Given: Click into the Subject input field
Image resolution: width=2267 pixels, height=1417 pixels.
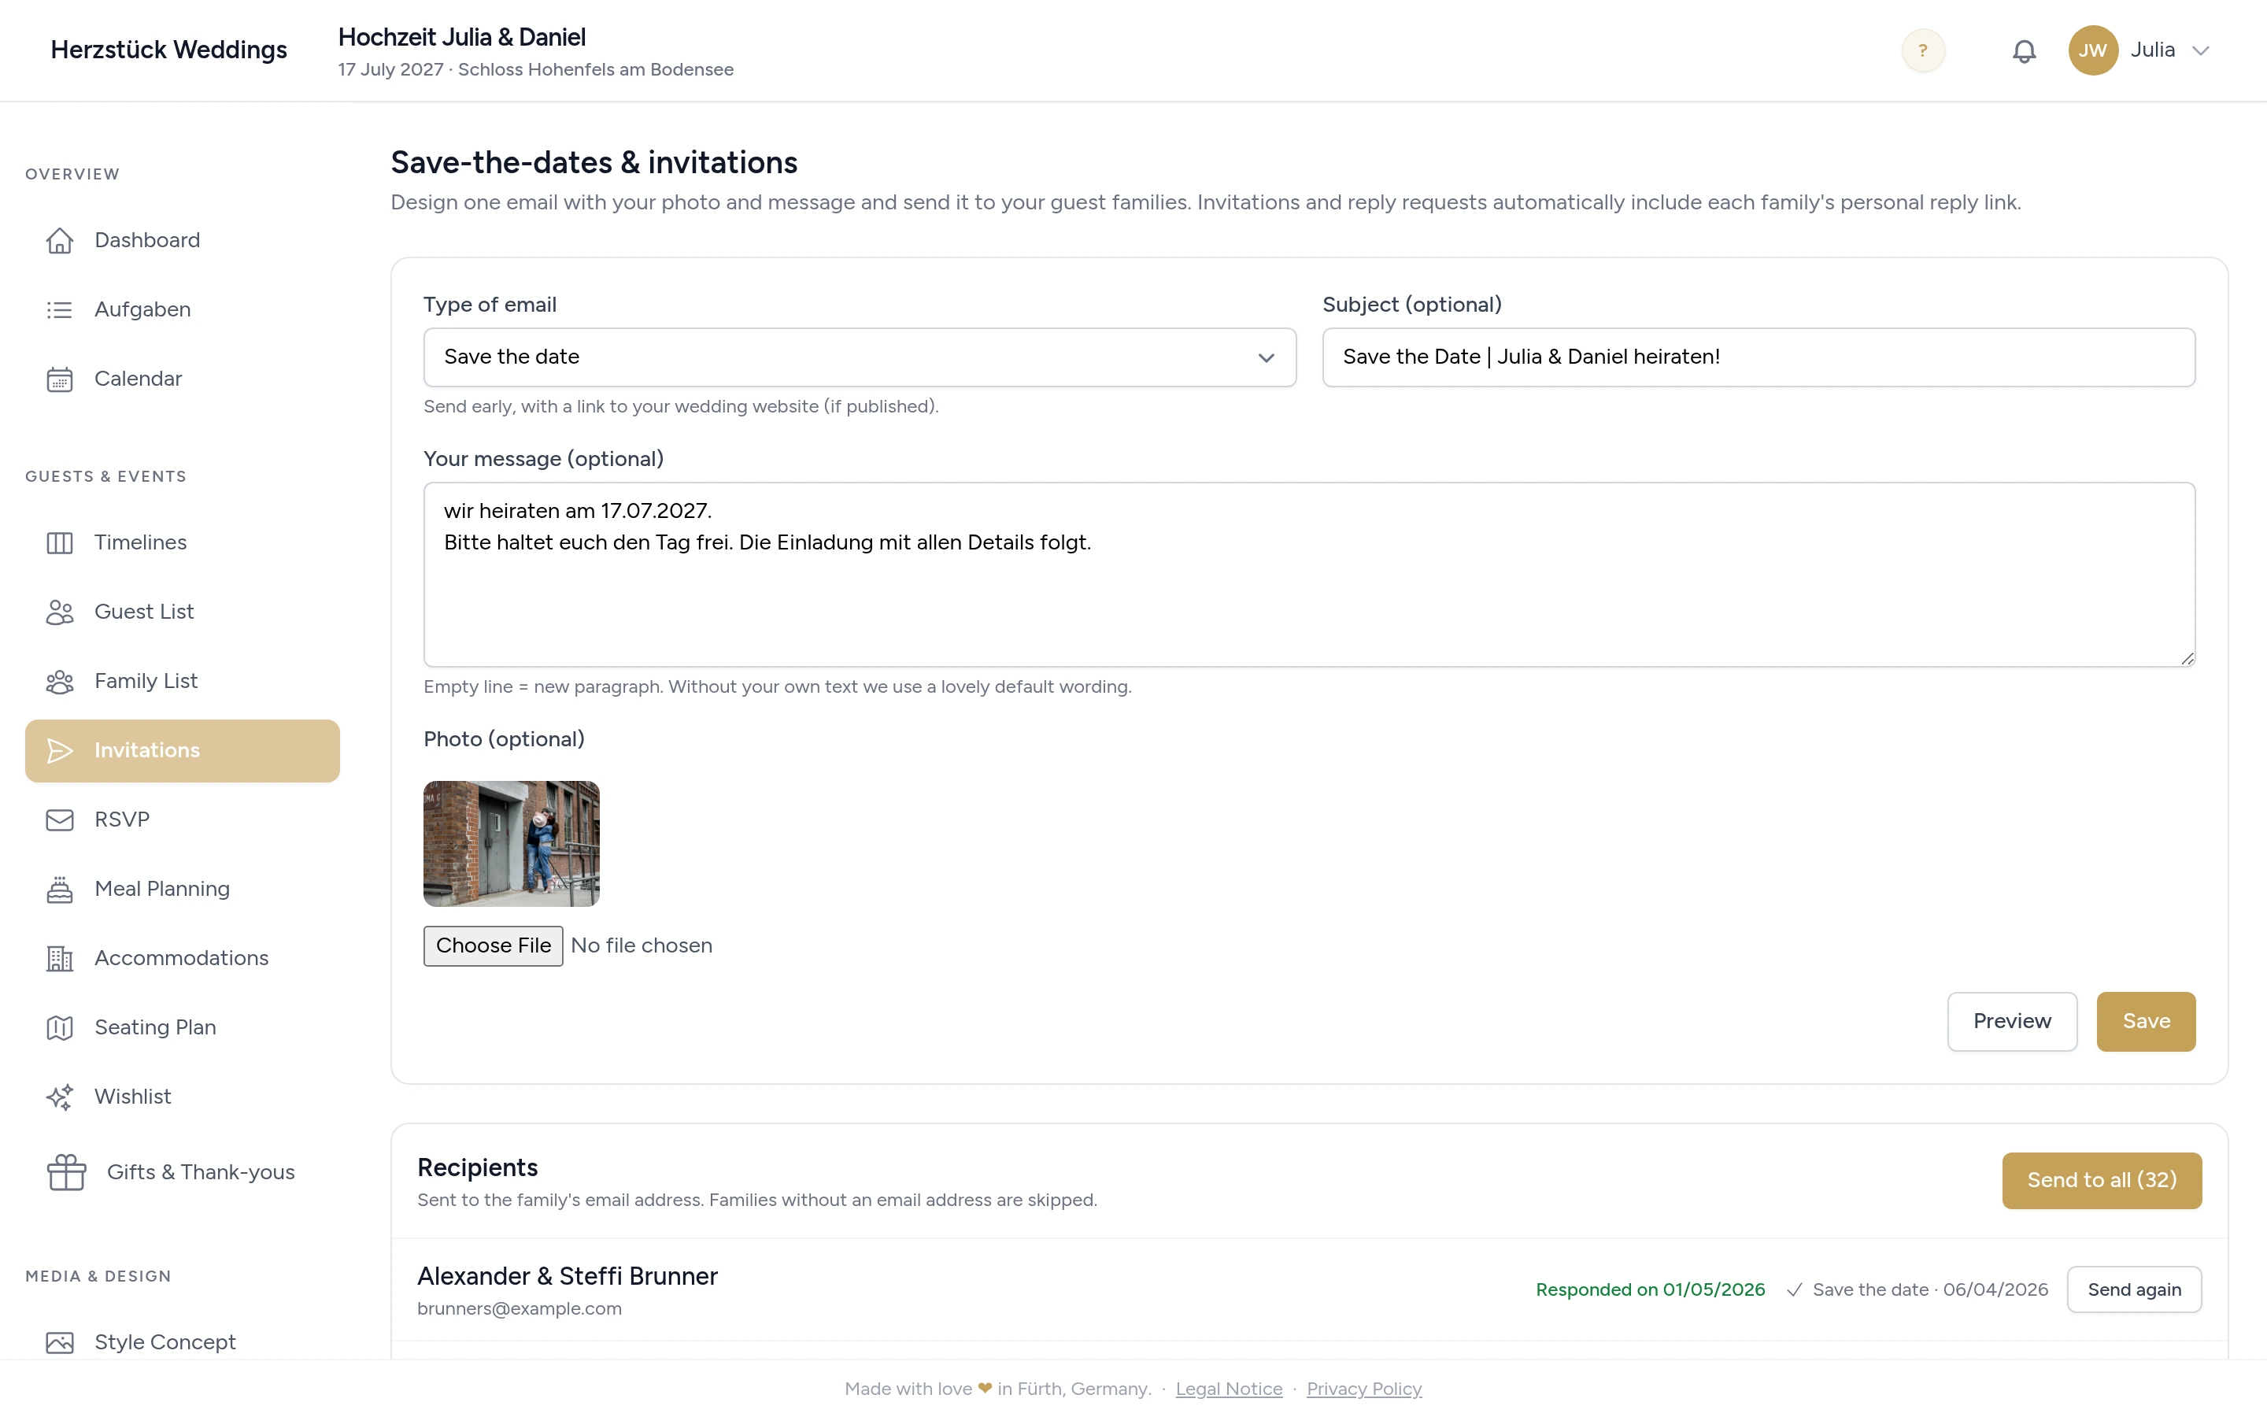Looking at the screenshot, I should [1758, 357].
